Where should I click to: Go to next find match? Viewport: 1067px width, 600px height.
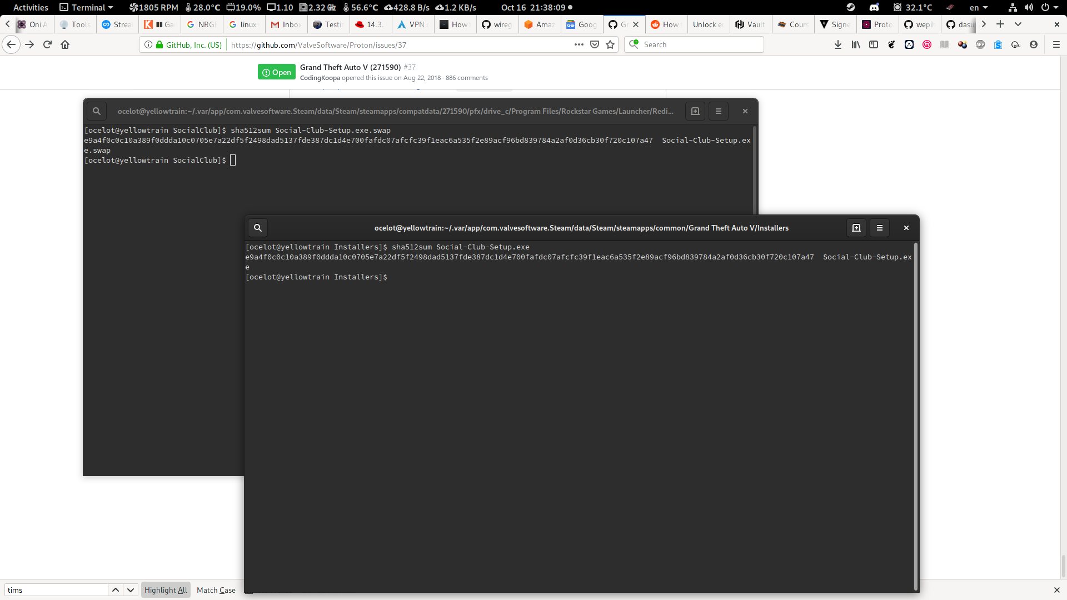(130, 590)
